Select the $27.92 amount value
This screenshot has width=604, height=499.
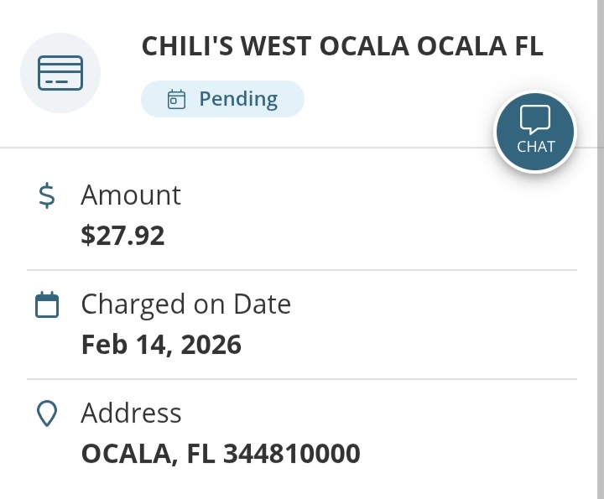pos(123,236)
